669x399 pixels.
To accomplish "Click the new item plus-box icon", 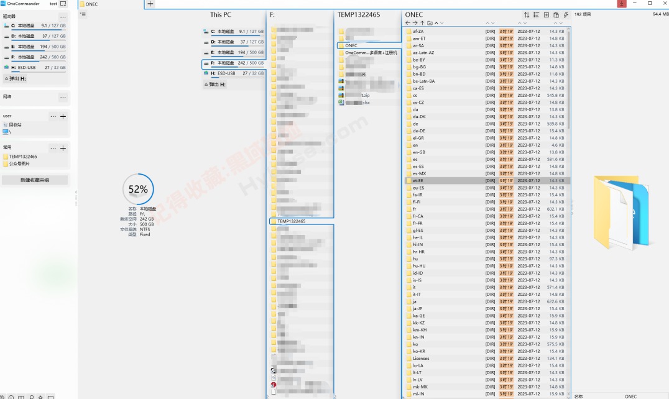I will point(546,14).
